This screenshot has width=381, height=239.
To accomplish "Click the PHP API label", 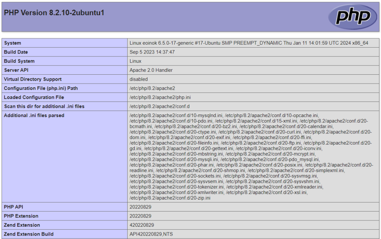I will coord(13,207).
